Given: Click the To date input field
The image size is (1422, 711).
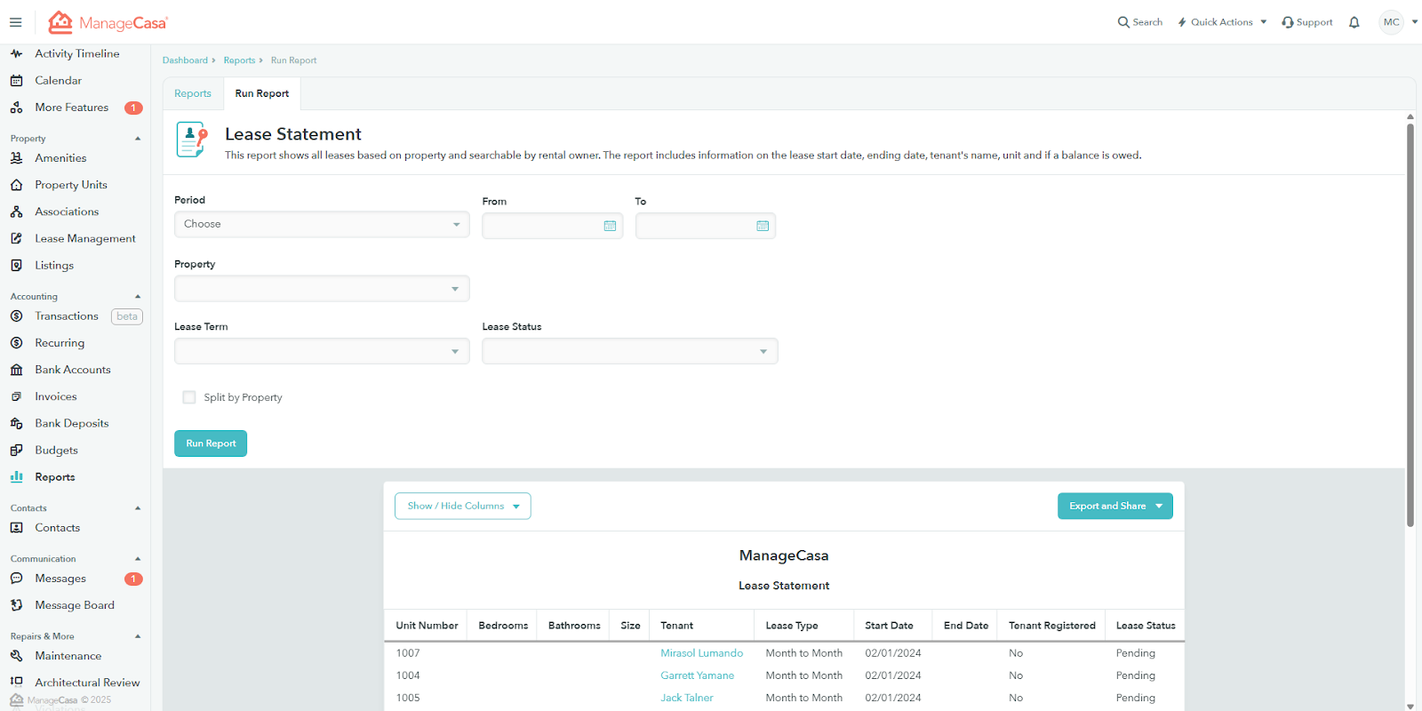Looking at the screenshot, I should click(x=706, y=226).
